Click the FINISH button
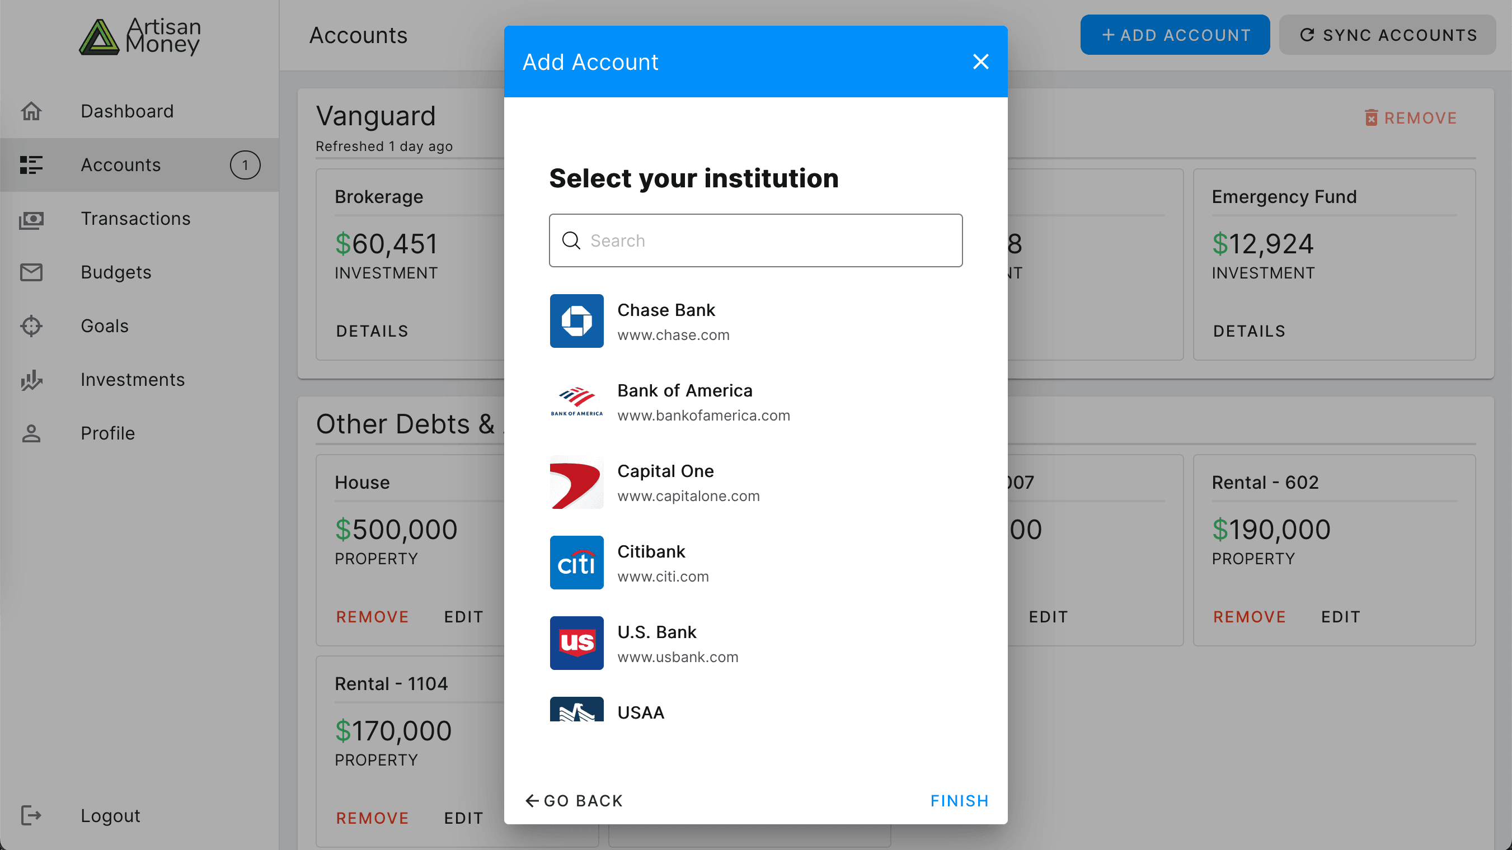The width and height of the screenshot is (1512, 850). pyautogui.click(x=960, y=801)
